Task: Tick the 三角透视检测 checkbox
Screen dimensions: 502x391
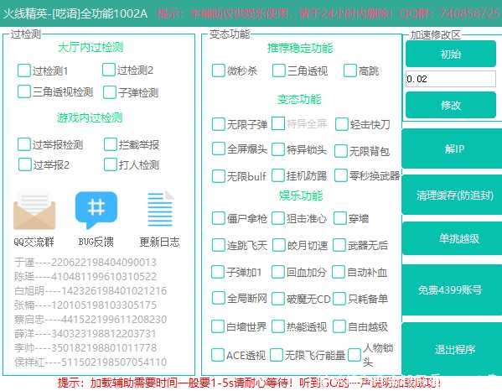Action: pyautogui.click(x=24, y=91)
